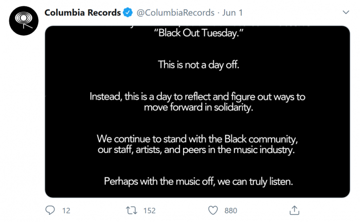Click the like count of 880
360x222 pixels.
point(231,211)
